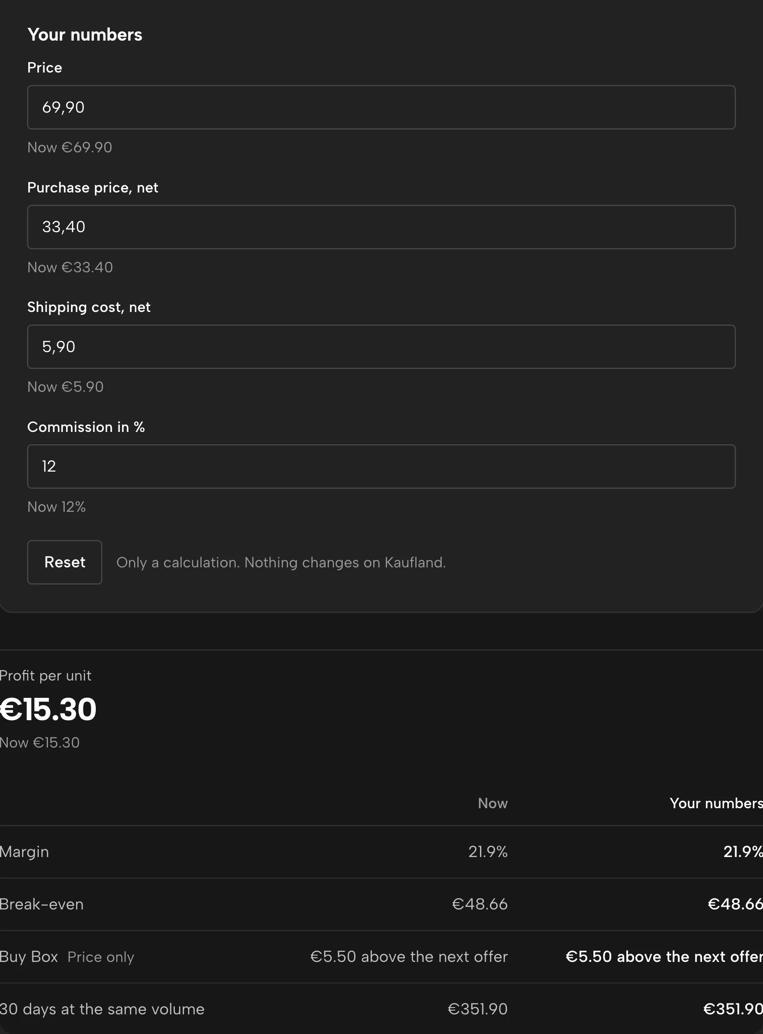
Task: Click the 'Now €69.90' hint text
Action: (70, 147)
